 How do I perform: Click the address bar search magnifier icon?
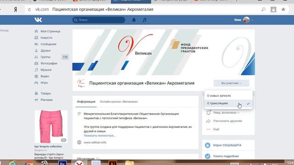coord(263,9)
